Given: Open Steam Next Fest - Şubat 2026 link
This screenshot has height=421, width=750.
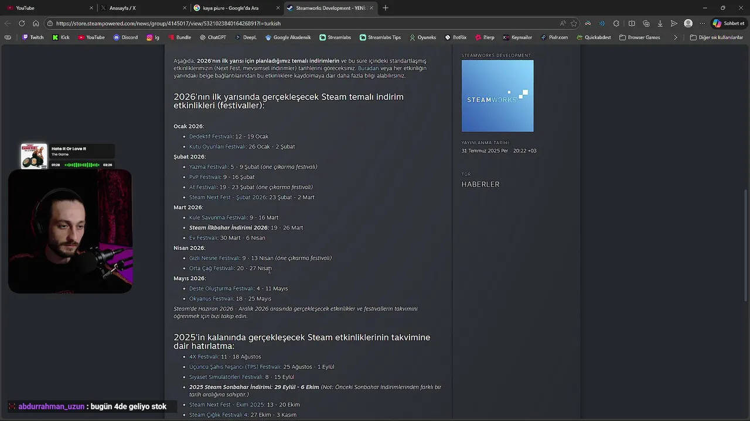Looking at the screenshot, I should [227, 198].
